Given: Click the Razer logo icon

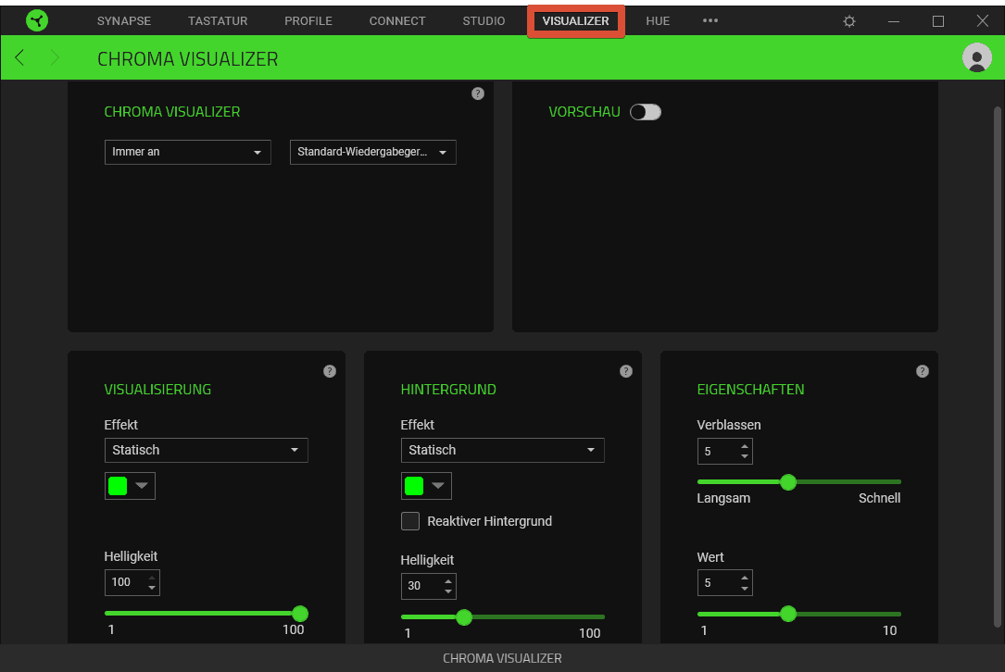Looking at the screenshot, I should (x=37, y=20).
